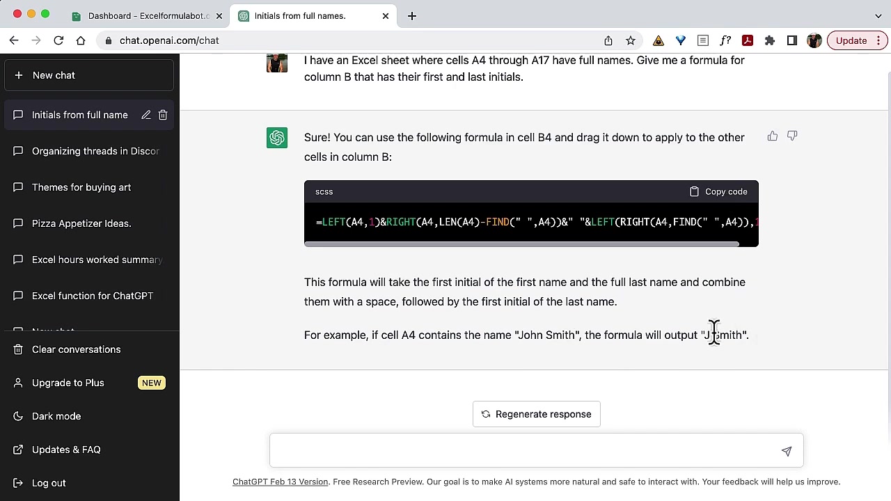This screenshot has height=501, width=891.
Task: Click the New chat plus icon
Action: [19, 75]
